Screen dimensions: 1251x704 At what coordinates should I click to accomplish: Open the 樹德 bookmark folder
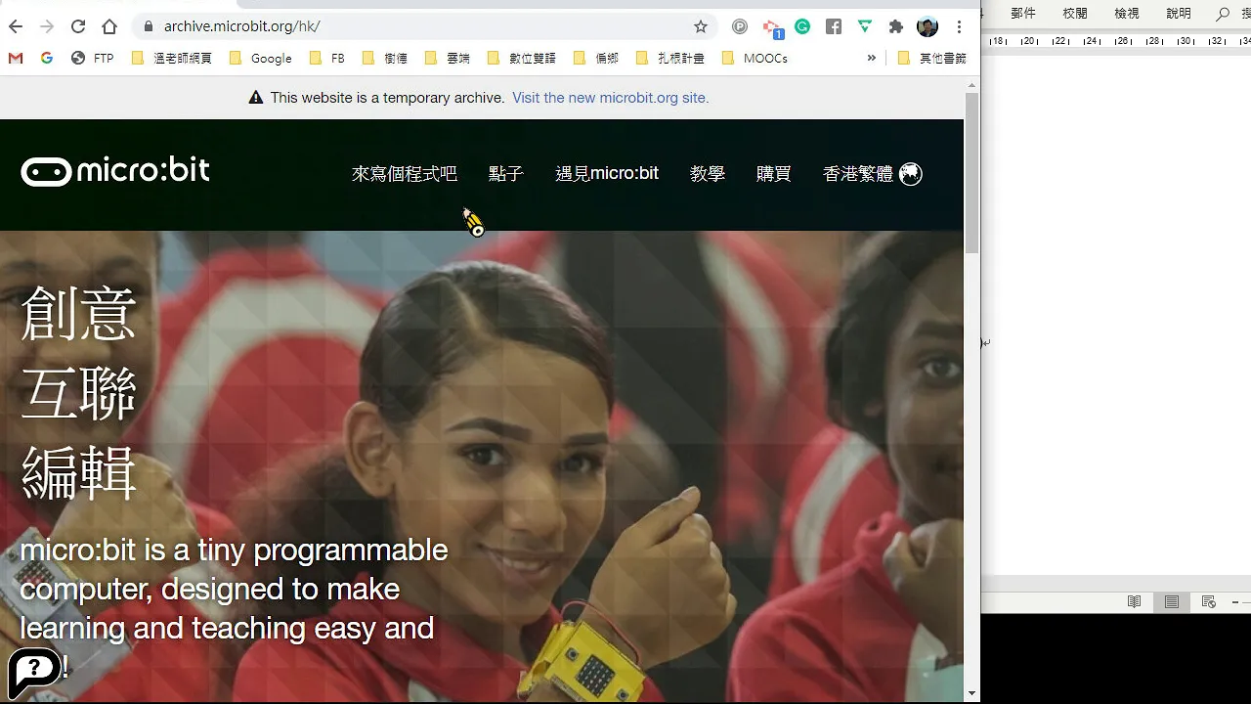384,58
